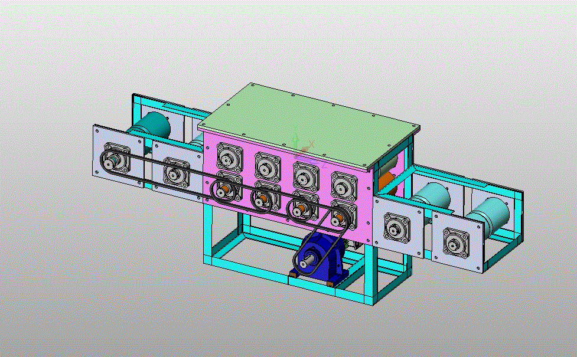Click the gear motor's output shaft end
577x357 pixels.
pos(303,264)
